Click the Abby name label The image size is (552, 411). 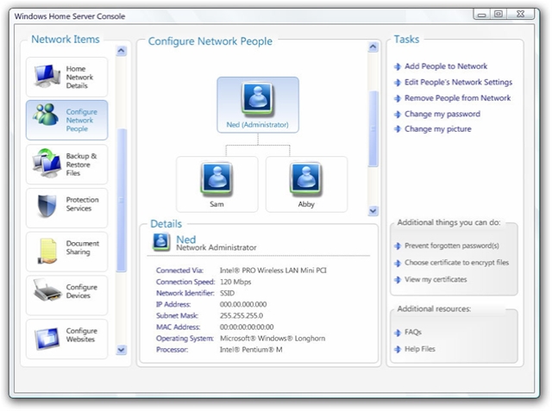[306, 204]
